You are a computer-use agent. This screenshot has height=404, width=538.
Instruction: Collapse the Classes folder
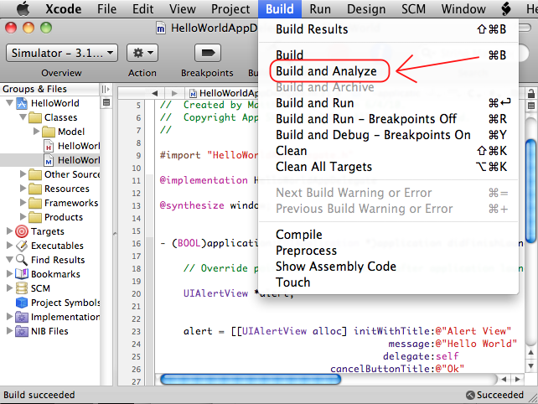pos(23,117)
